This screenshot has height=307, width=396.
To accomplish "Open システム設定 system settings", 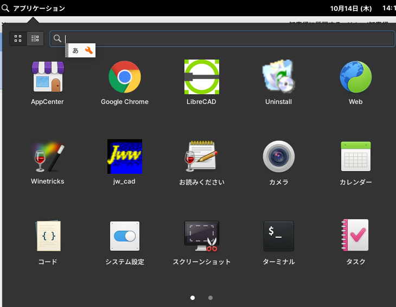I will (x=125, y=236).
